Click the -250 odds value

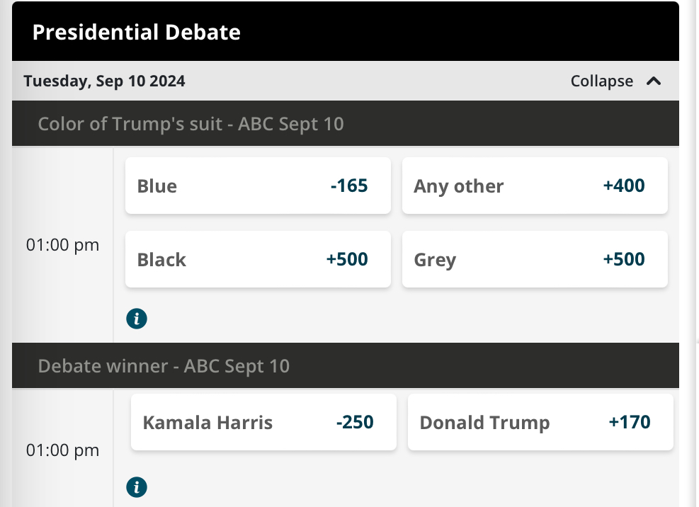(x=355, y=422)
